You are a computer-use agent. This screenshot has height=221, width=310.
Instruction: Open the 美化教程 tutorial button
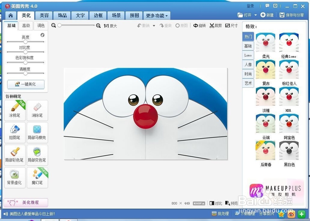click(x=26, y=202)
